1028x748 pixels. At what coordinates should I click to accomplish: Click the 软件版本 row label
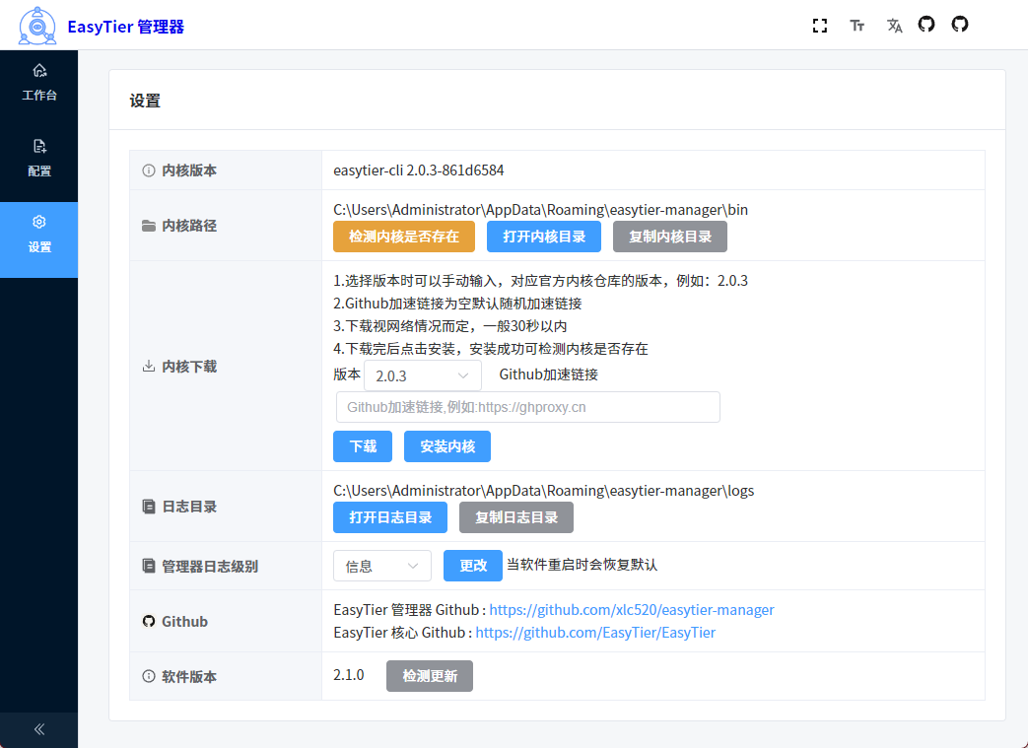[x=189, y=676]
